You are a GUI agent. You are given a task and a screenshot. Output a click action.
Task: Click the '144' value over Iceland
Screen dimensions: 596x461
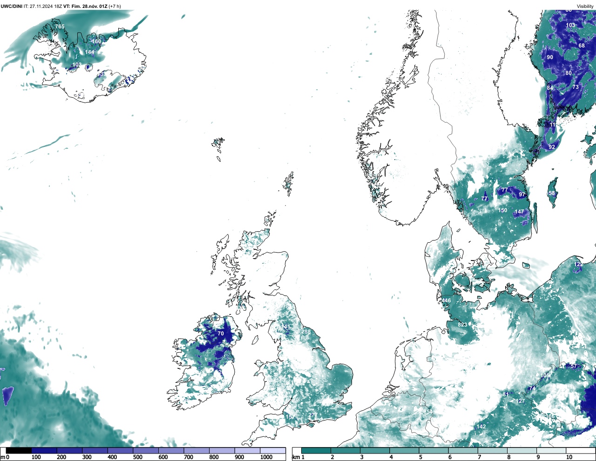(x=89, y=53)
